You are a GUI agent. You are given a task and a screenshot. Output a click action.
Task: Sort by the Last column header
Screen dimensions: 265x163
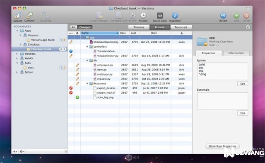[x=135, y=33]
